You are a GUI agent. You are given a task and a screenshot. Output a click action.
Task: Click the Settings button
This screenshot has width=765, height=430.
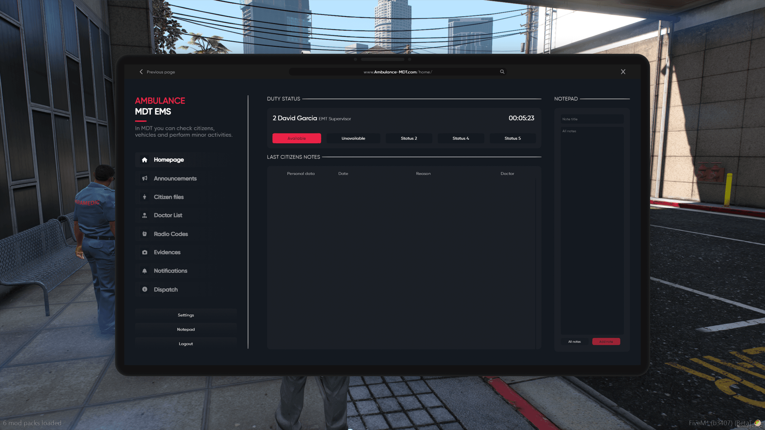pos(186,315)
